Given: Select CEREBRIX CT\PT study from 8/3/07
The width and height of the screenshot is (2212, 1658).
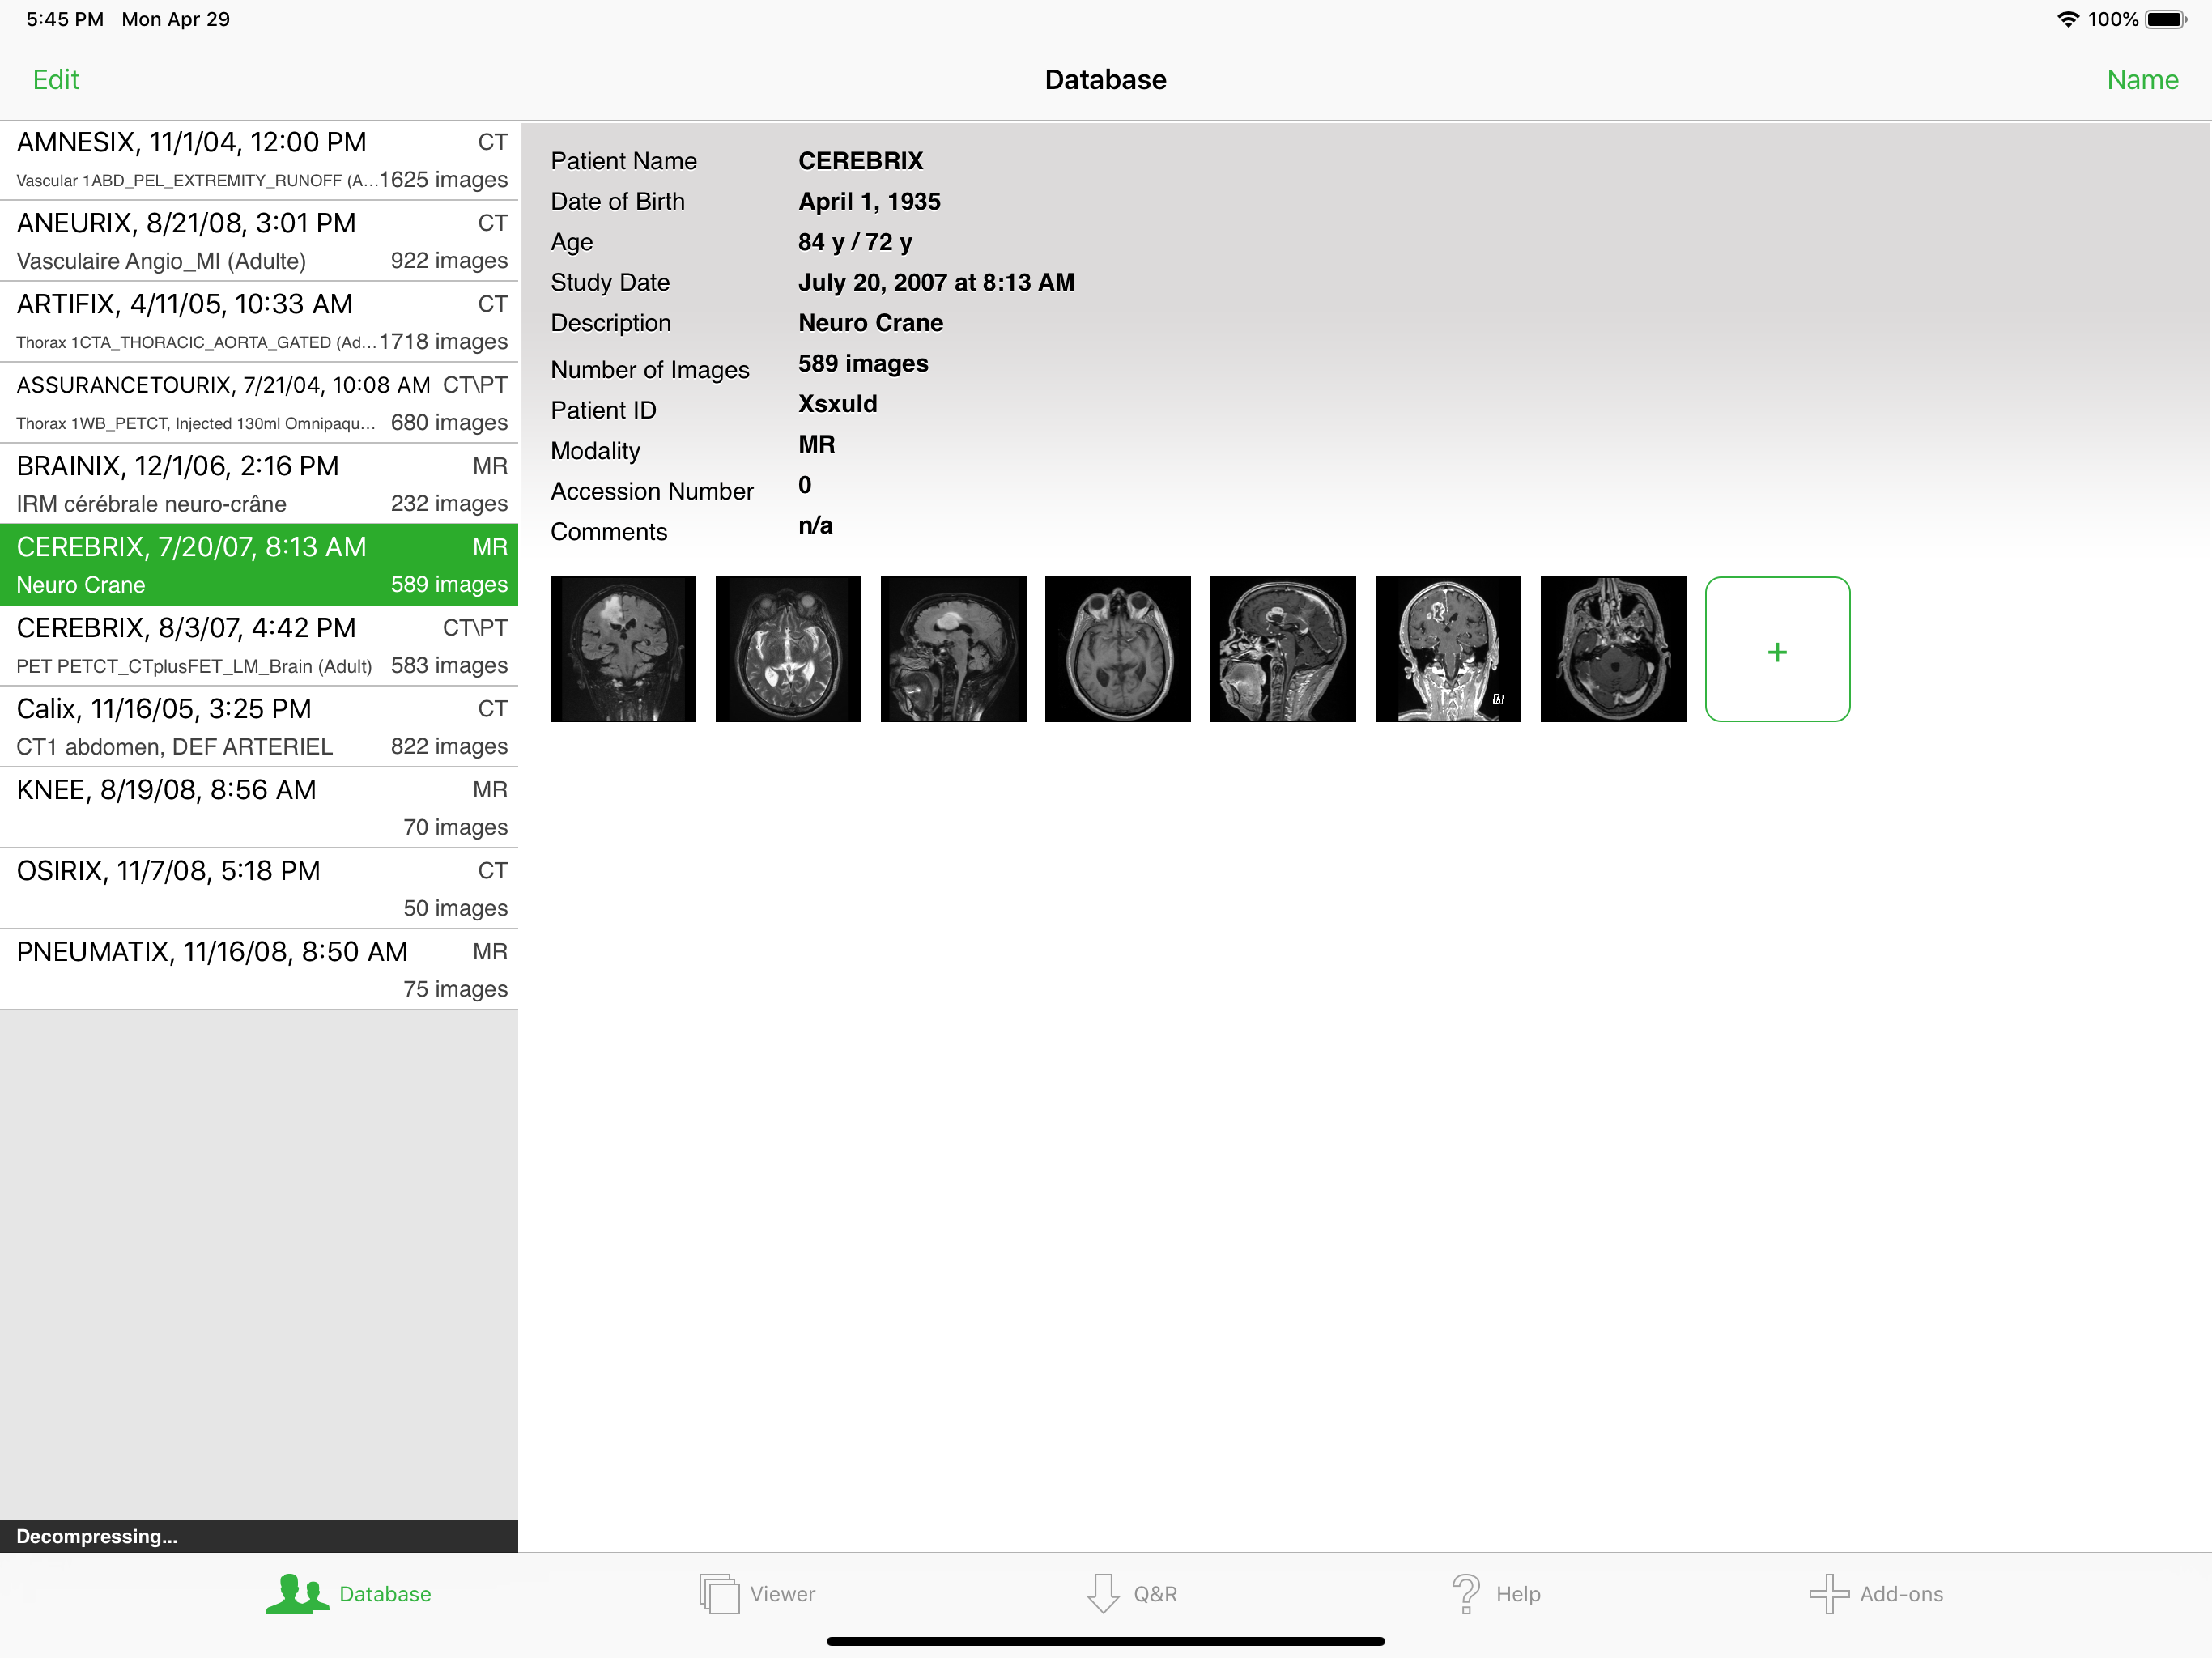Looking at the screenshot, I should 259,646.
